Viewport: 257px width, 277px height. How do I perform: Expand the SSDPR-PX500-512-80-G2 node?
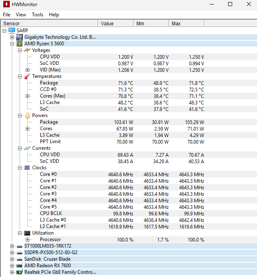pyautogui.click(x=12, y=253)
